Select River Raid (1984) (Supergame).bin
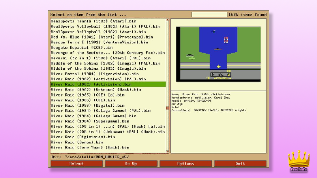Viewport: 317px width, 178px height. 108,121
